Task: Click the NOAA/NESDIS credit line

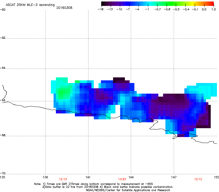Action: (x=128, y=190)
